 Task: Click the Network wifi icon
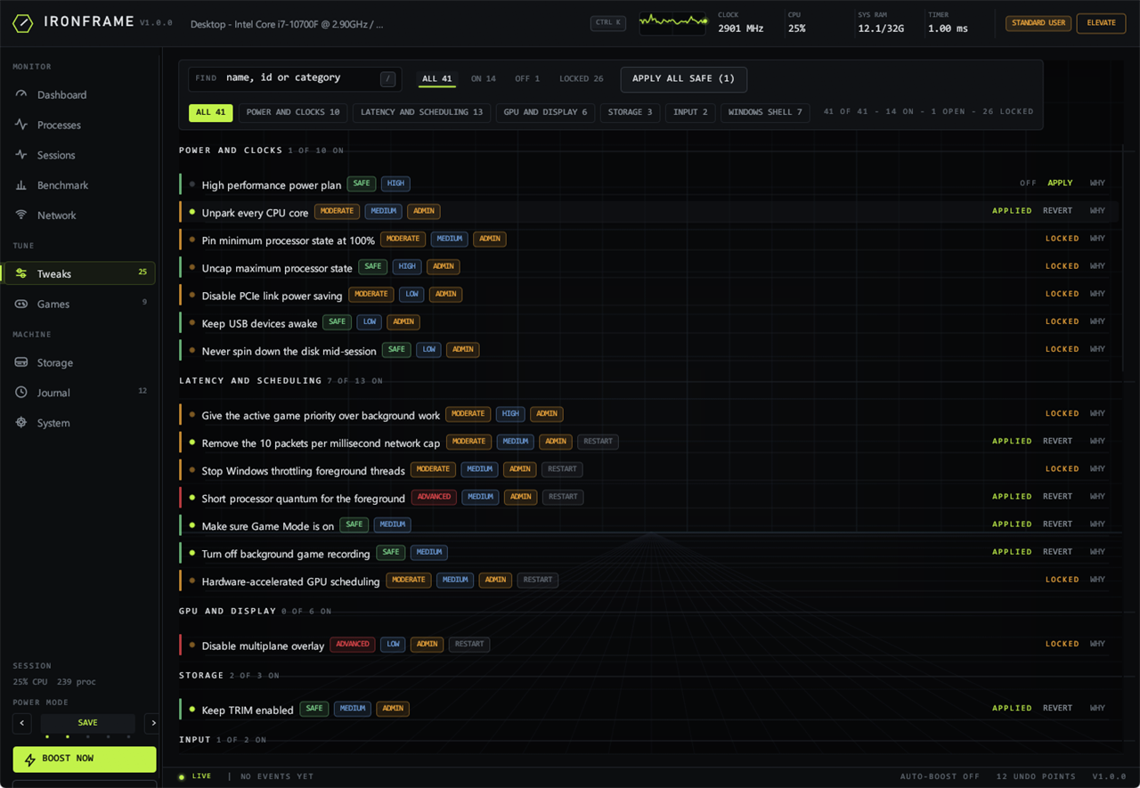click(21, 215)
